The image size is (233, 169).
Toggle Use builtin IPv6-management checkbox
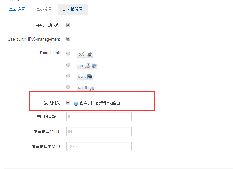68,39
